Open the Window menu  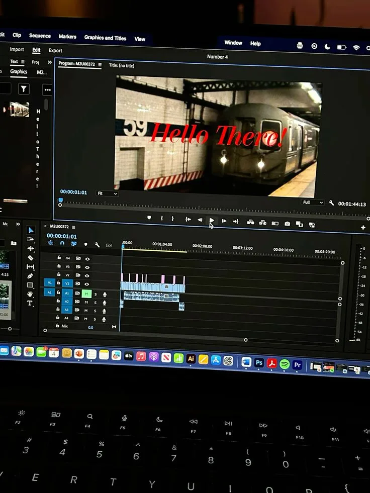coord(233,42)
